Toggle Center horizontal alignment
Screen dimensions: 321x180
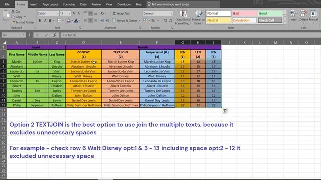(x=90, y=20)
